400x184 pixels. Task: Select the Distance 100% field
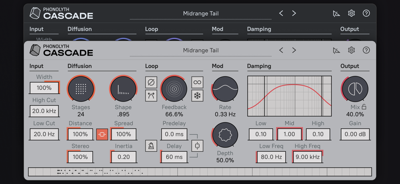point(80,134)
